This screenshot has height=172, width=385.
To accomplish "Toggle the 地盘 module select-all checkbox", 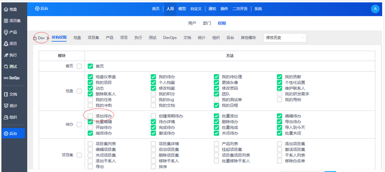I will pyautogui.click(x=79, y=91).
